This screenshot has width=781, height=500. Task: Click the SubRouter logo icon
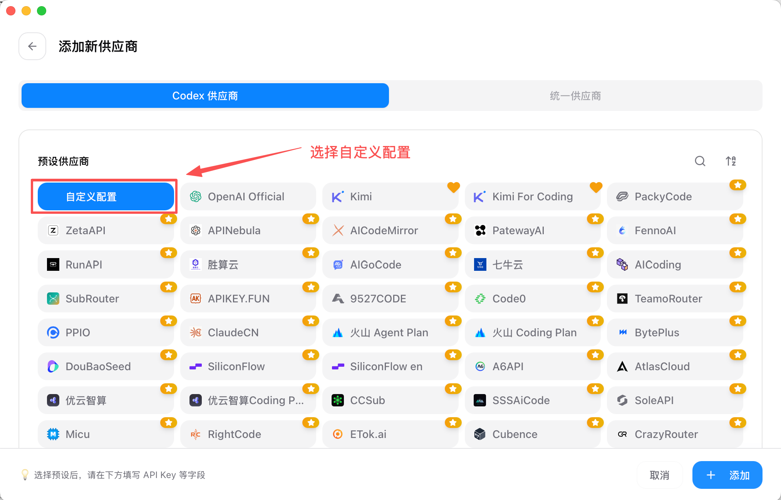(x=53, y=299)
